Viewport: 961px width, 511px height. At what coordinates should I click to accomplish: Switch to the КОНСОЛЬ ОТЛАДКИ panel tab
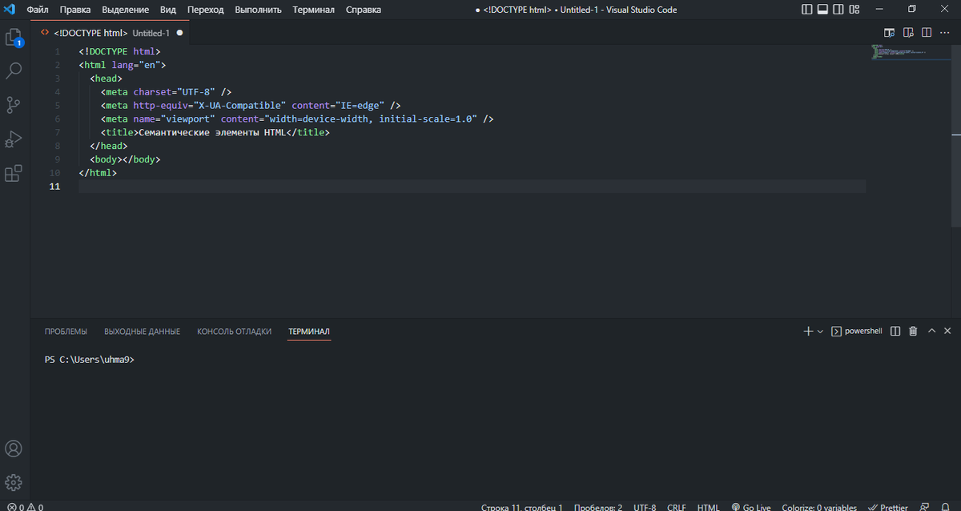[234, 331]
